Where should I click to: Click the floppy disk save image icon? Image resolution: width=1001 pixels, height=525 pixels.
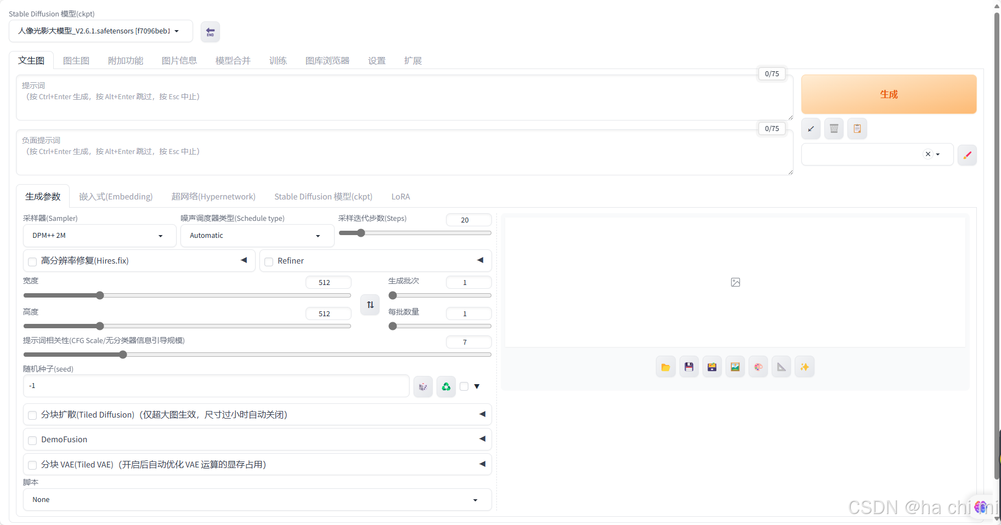[x=689, y=367]
